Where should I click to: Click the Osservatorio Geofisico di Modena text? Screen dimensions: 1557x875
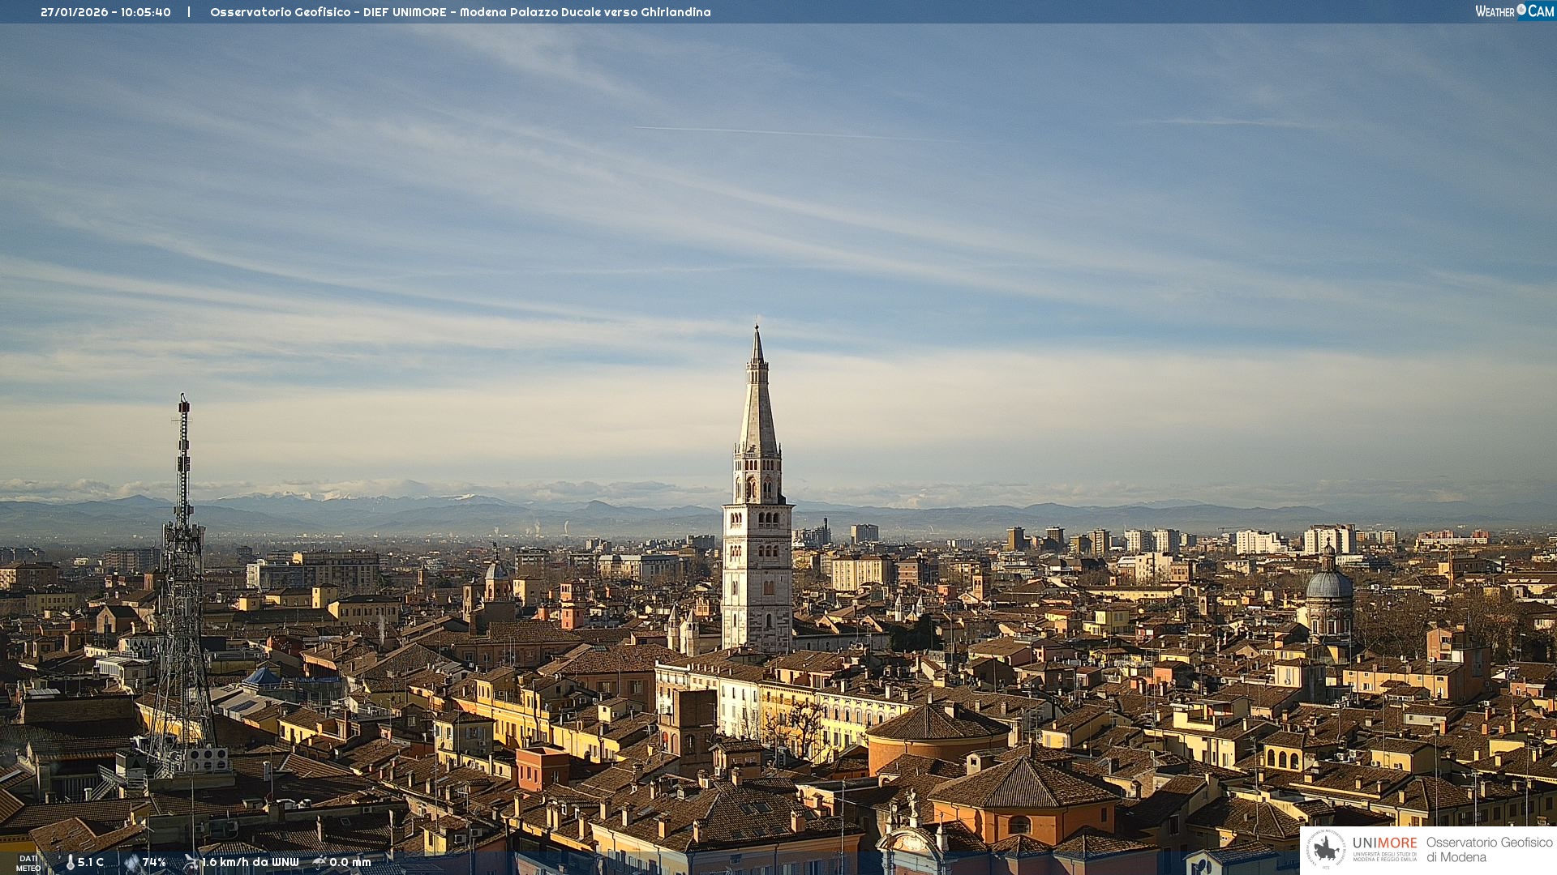(x=1488, y=849)
